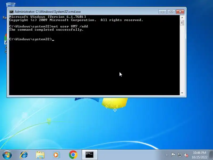Open the Action Center flag icon
213x160 pixels.
pyautogui.click(x=173, y=155)
